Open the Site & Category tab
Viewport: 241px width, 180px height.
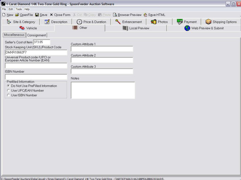pos(20,22)
